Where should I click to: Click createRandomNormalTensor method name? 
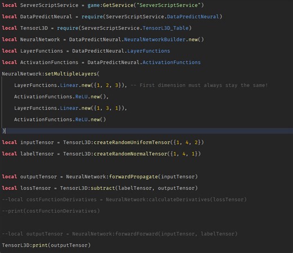[x=130, y=153]
